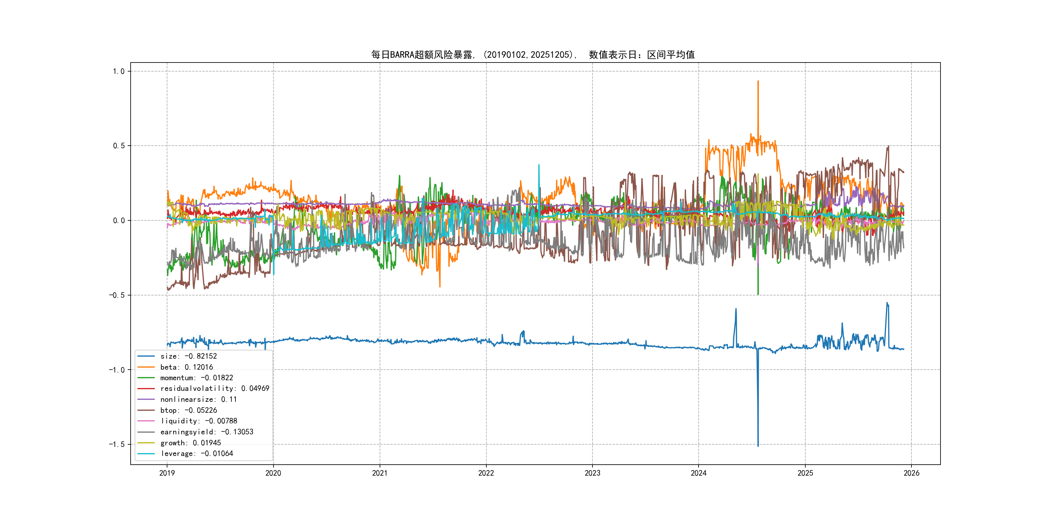The height and width of the screenshot is (522, 1045).
Task: Click the red residualvolatility legend swatch
Action: click(x=146, y=389)
